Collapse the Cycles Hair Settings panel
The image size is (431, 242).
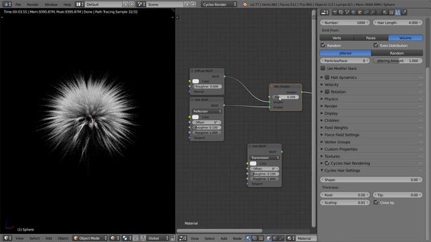point(342,170)
